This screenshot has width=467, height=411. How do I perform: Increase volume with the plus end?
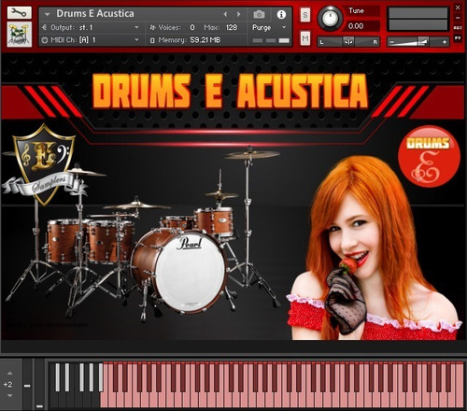click(445, 42)
